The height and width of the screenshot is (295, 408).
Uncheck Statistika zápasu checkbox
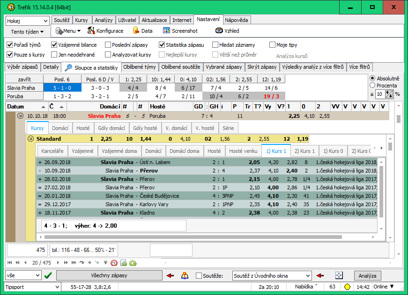pos(162,45)
